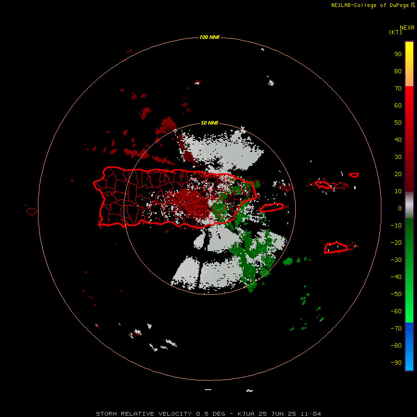Click the -50 value on velocity scale
The height and width of the screenshot is (417, 417).
click(x=396, y=294)
